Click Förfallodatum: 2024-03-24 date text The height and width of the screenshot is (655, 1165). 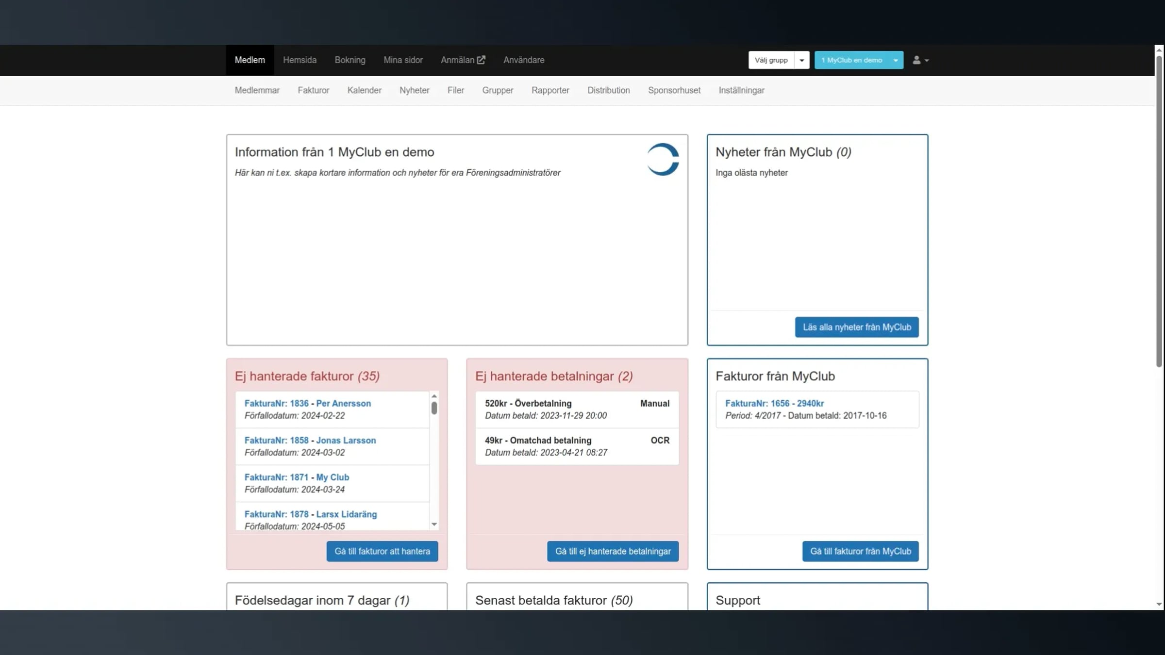pyautogui.click(x=295, y=489)
